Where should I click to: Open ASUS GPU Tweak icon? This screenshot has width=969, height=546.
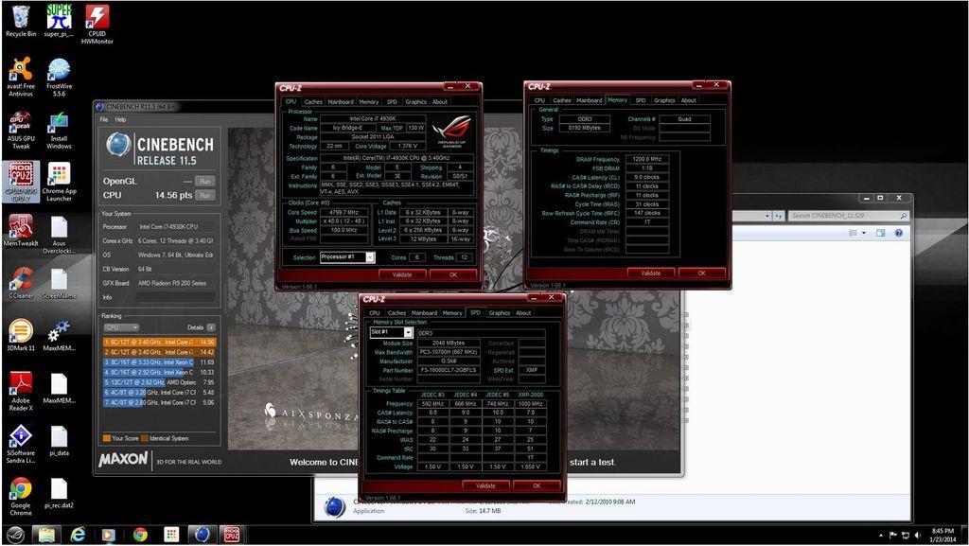point(21,130)
